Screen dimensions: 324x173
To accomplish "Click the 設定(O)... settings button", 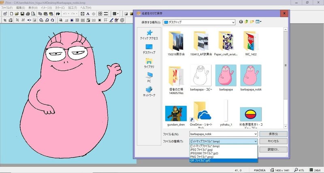I will (273, 149).
